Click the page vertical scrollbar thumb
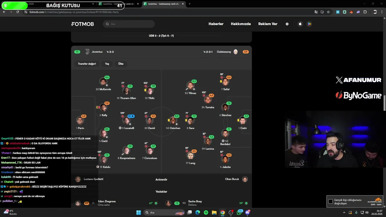The image size is (386, 217). click(x=384, y=103)
